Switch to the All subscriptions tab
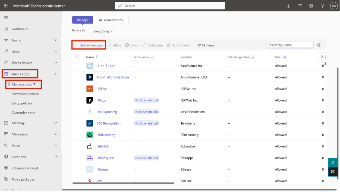The width and height of the screenshot is (340, 192). [111, 20]
